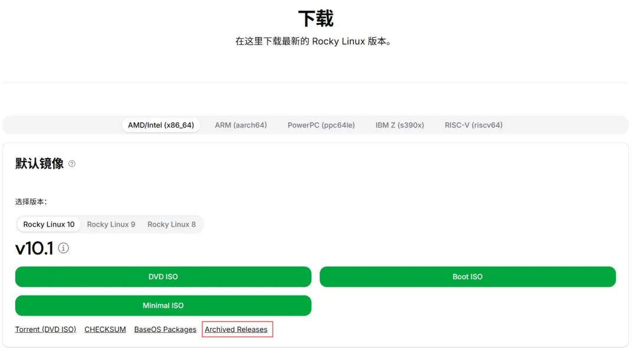Switch to the PowerPC (ppc64le) tab
This screenshot has height=348, width=637.
click(x=321, y=125)
